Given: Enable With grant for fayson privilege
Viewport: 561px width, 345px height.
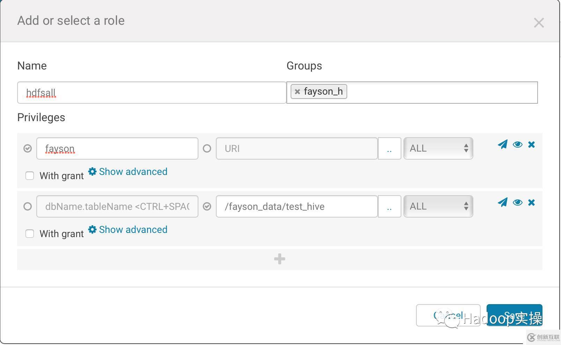Looking at the screenshot, I should [x=30, y=176].
